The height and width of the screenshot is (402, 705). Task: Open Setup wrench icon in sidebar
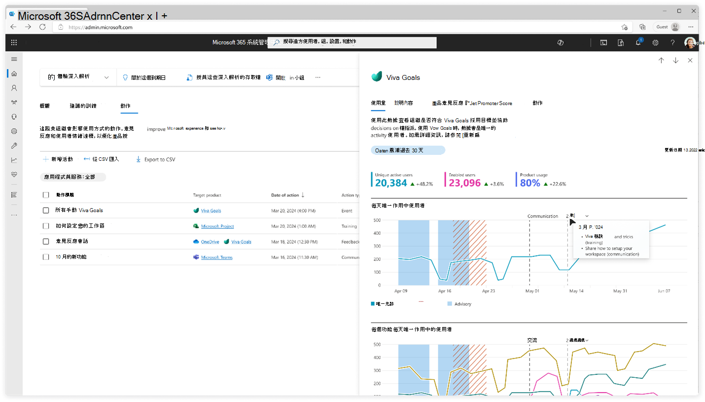tap(14, 146)
